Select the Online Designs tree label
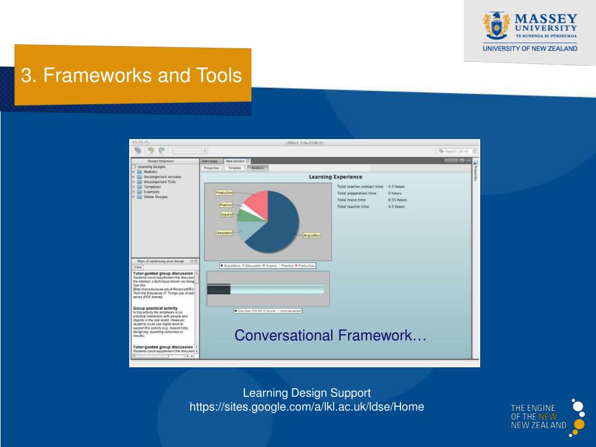596x447 pixels. click(x=155, y=197)
